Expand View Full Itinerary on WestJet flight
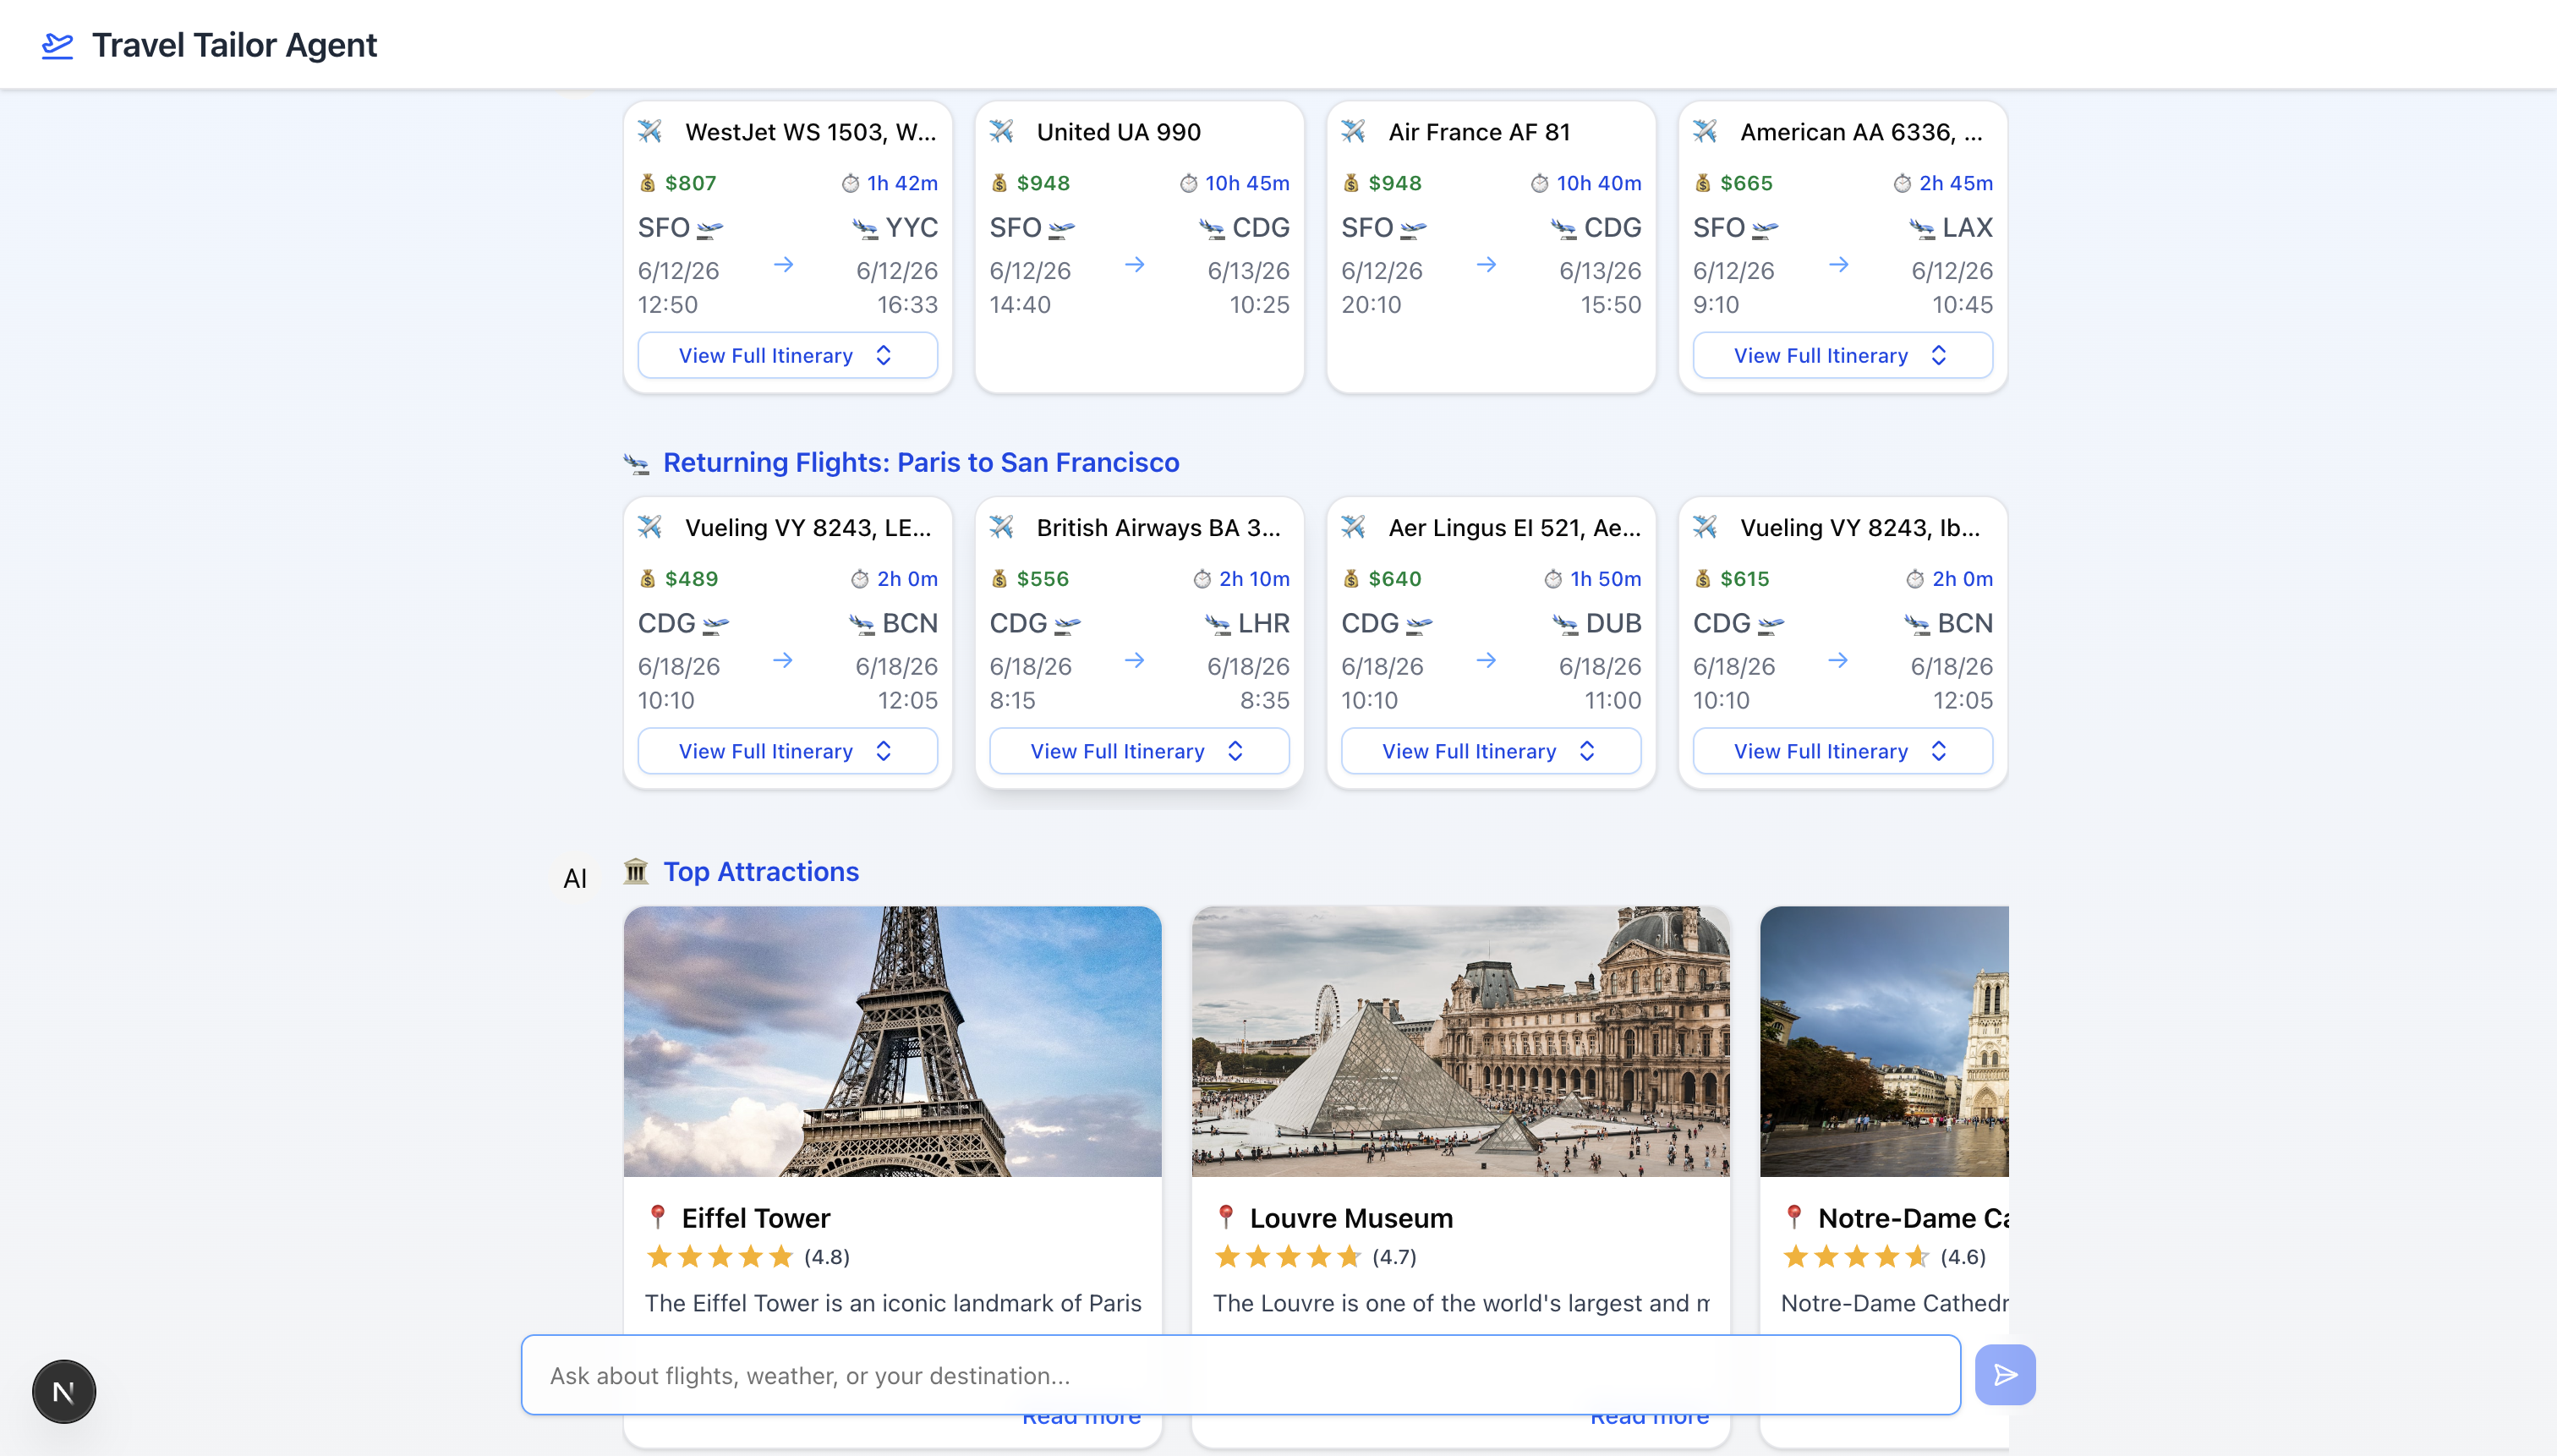Viewport: 2557px width, 1456px height. [x=787, y=355]
